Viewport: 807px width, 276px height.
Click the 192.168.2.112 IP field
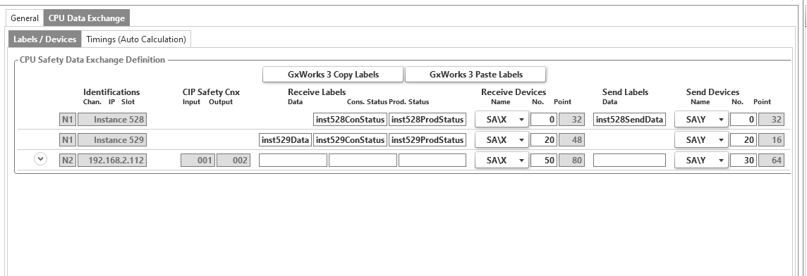111,161
